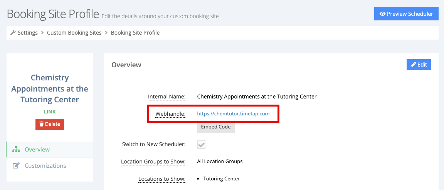Click the Customizations edit icon in sidebar

[16, 166]
